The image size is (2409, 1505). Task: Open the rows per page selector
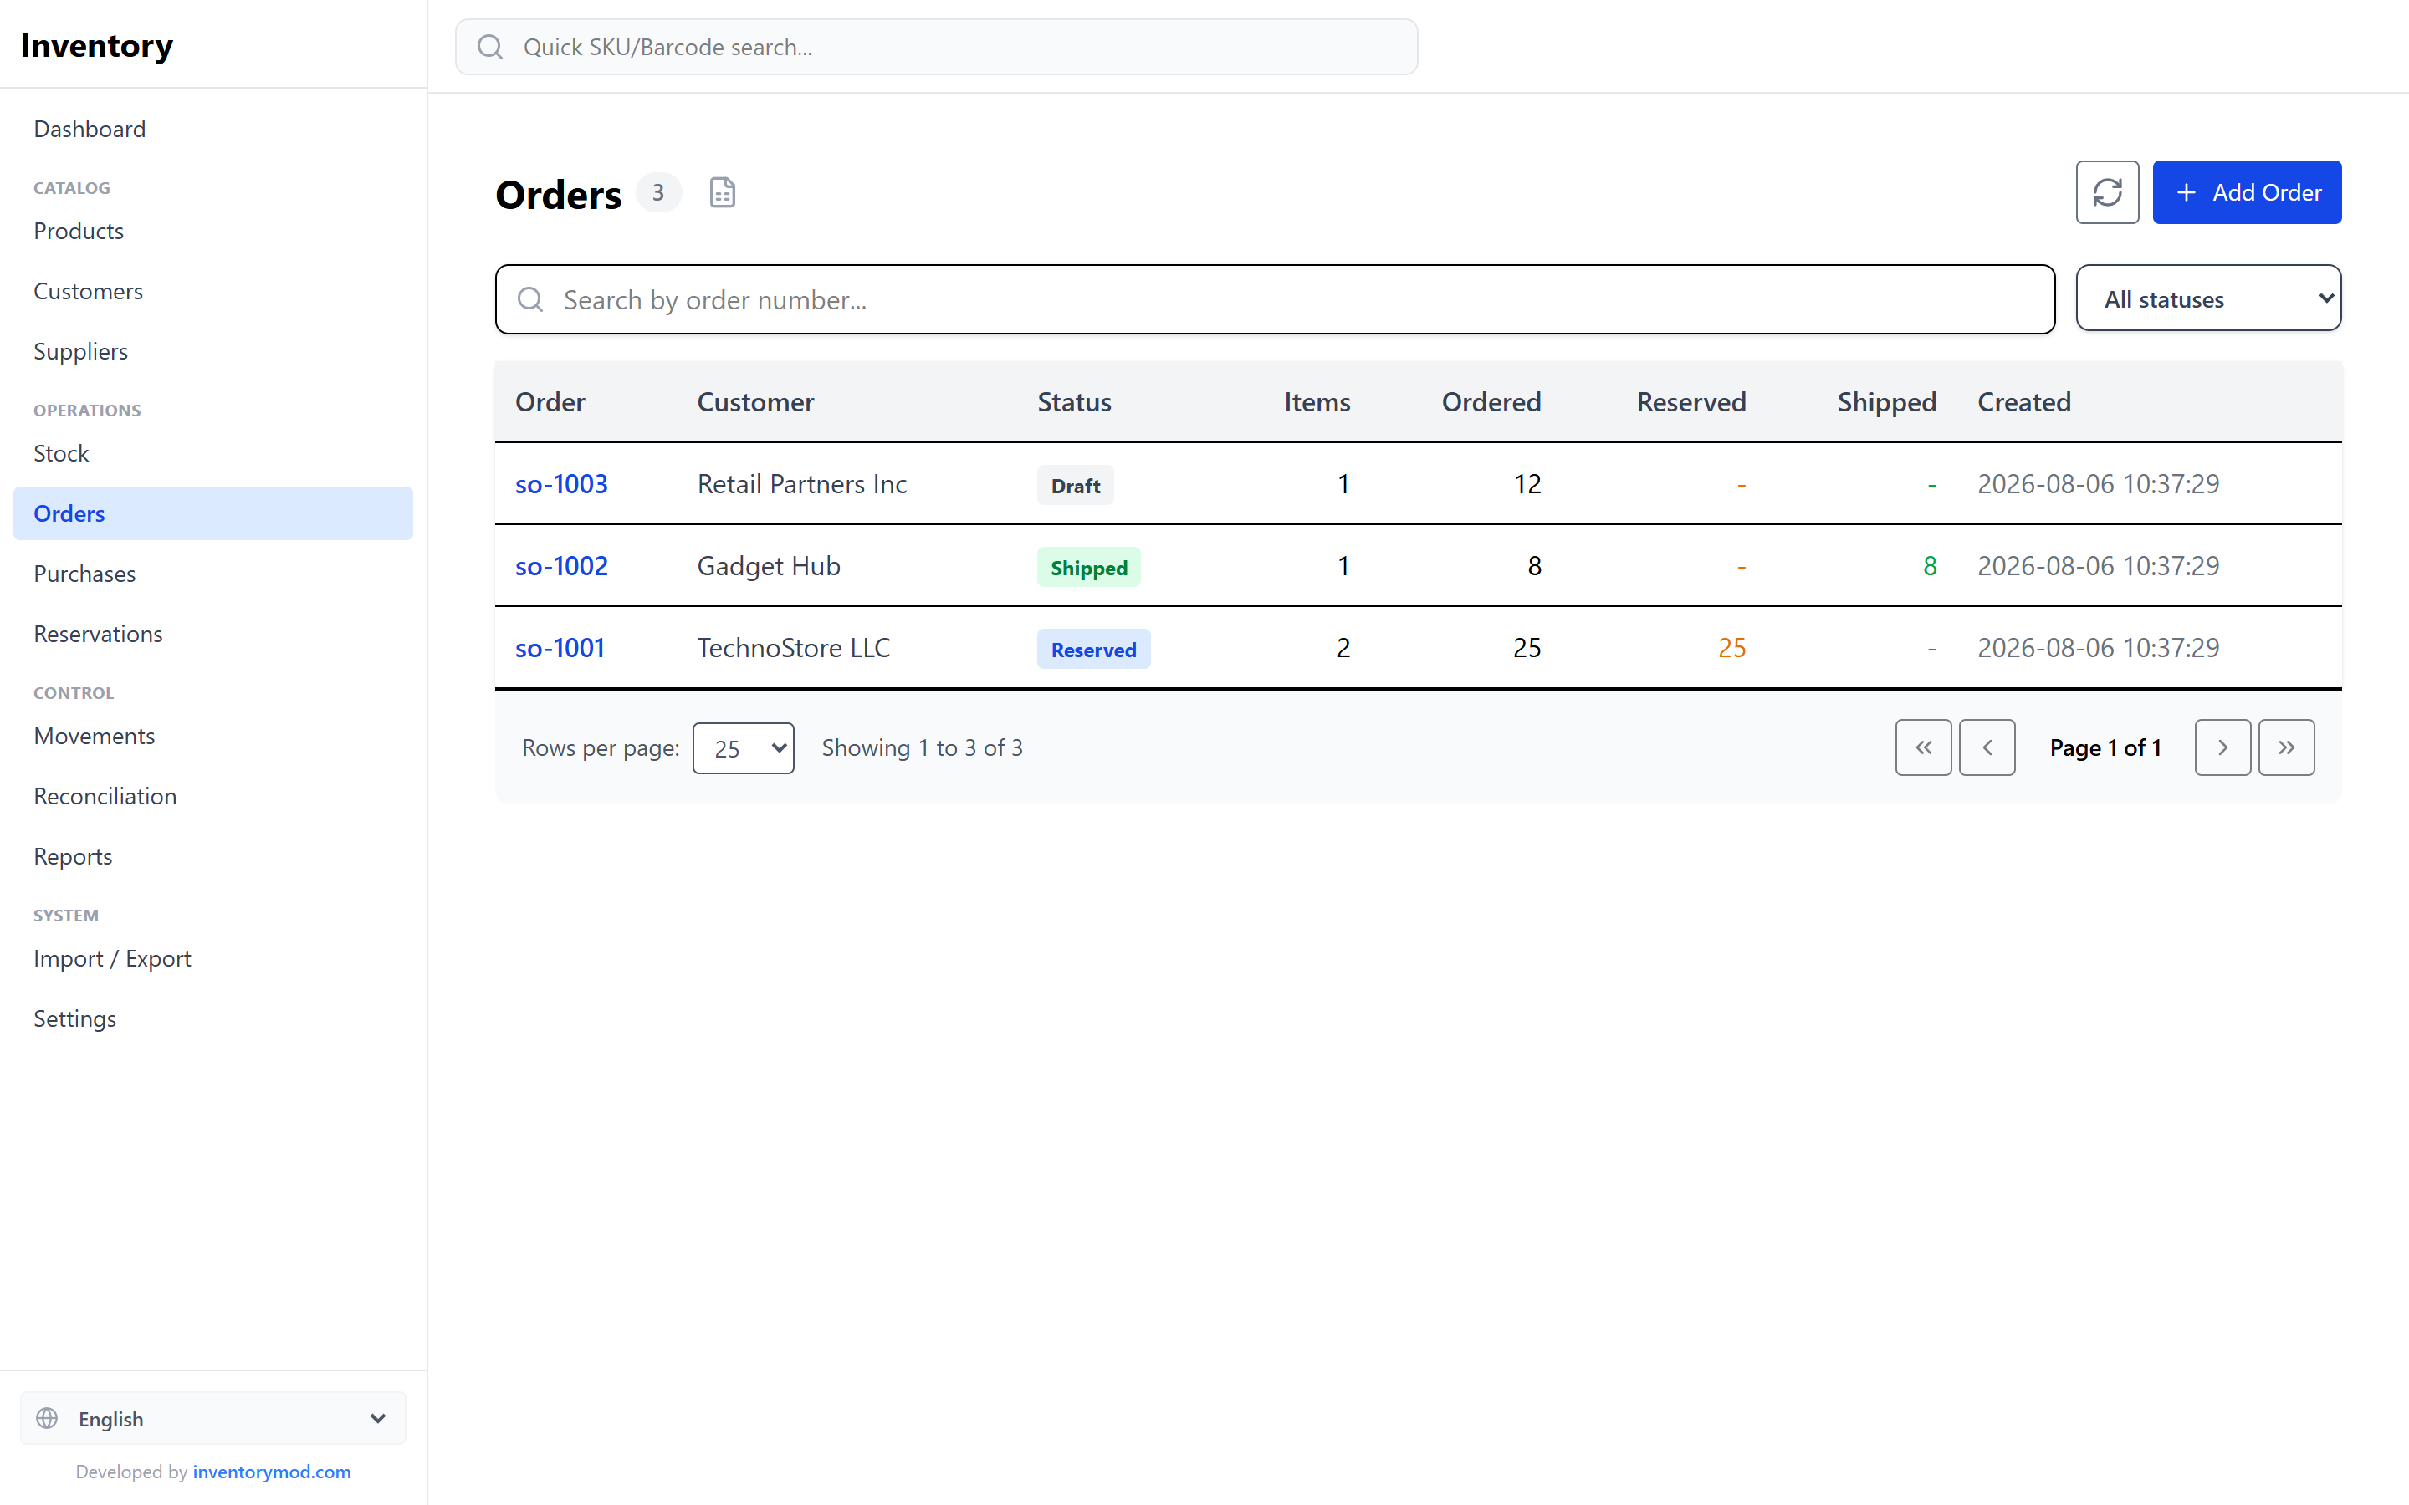click(743, 748)
